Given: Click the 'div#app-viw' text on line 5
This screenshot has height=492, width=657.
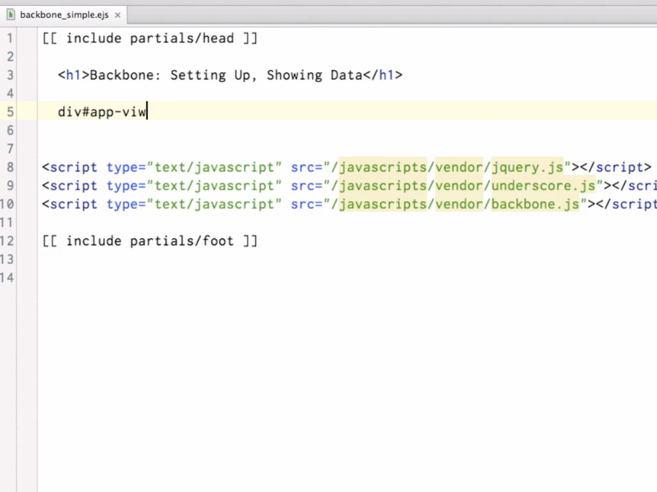Looking at the screenshot, I should [102, 112].
